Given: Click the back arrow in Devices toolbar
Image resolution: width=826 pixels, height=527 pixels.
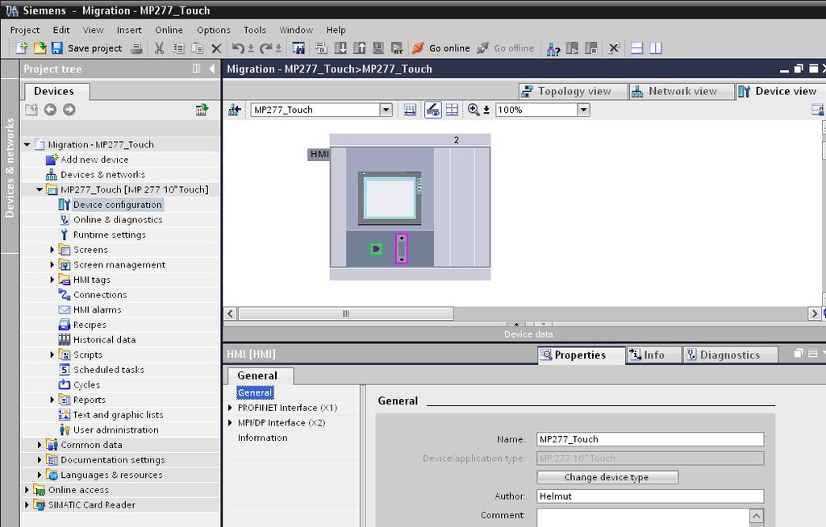Looking at the screenshot, I should 50,110.
